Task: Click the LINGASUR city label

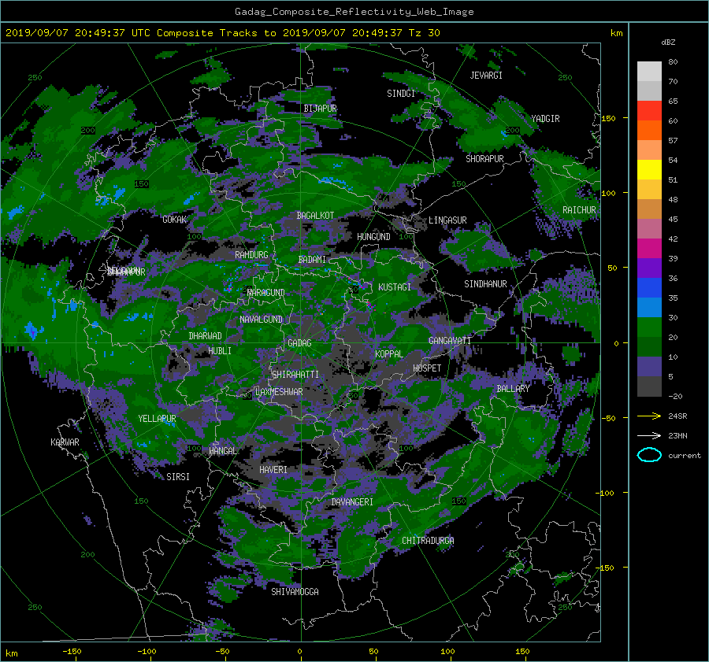Action: 447,220
